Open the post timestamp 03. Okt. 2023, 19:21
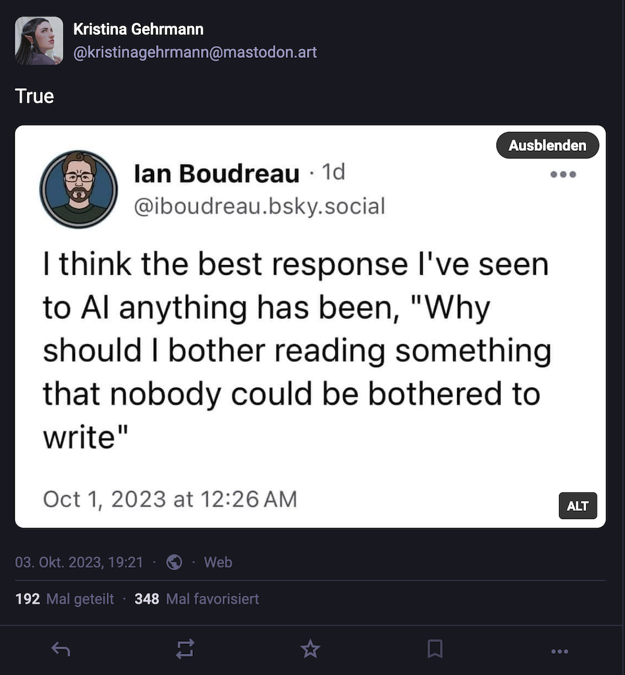625x675 pixels. (x=79, y=562)
